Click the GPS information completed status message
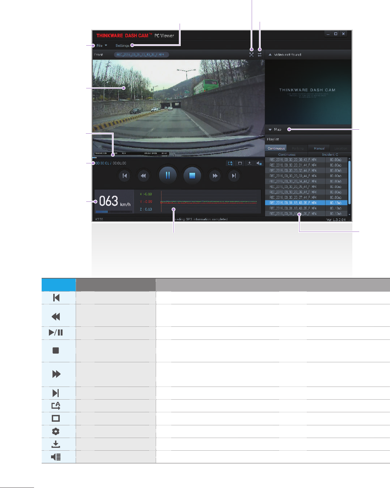This screenshot has height=488, width=390. 201,220
